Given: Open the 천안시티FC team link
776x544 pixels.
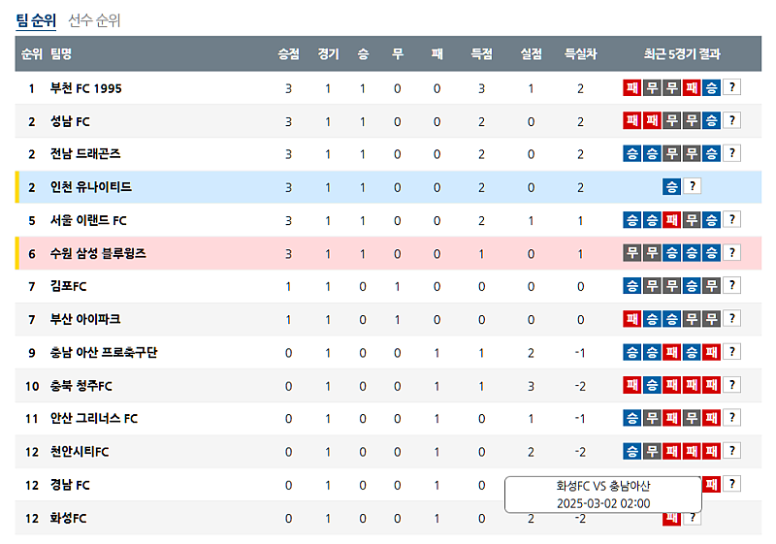Looking at the screenshot, I should tap(80, 451).
